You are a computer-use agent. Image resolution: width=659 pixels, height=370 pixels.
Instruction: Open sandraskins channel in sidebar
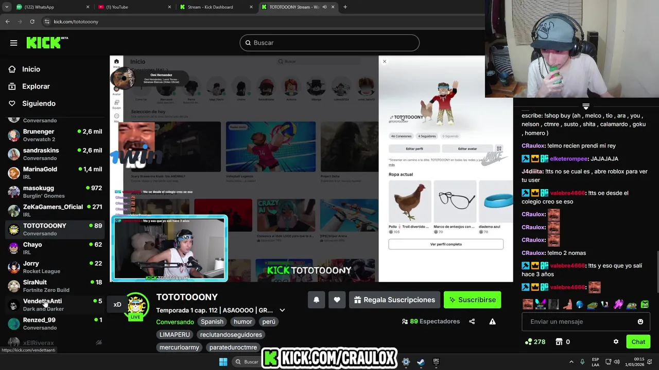click(x=55, y=154)
